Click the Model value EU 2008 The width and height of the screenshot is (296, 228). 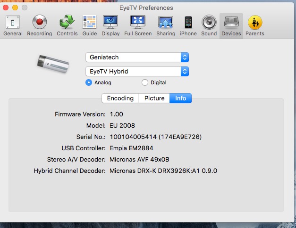tap(122, 125)
